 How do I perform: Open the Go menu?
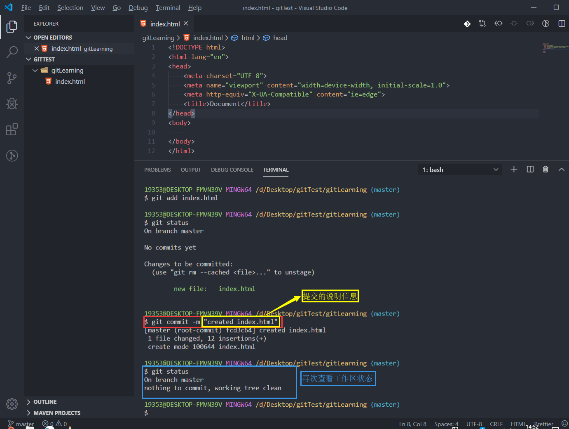(117, 7)
